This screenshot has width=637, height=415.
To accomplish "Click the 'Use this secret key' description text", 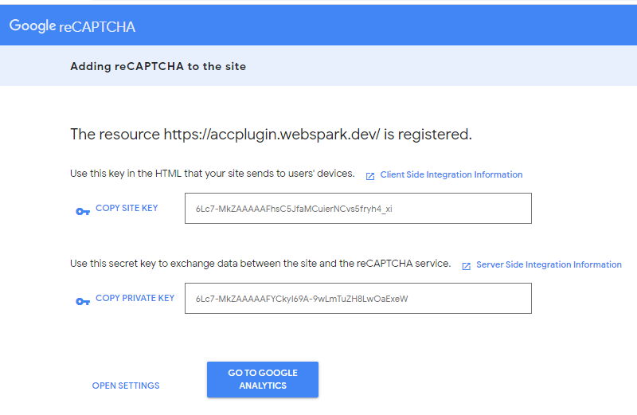I will (x=260, y=264).
